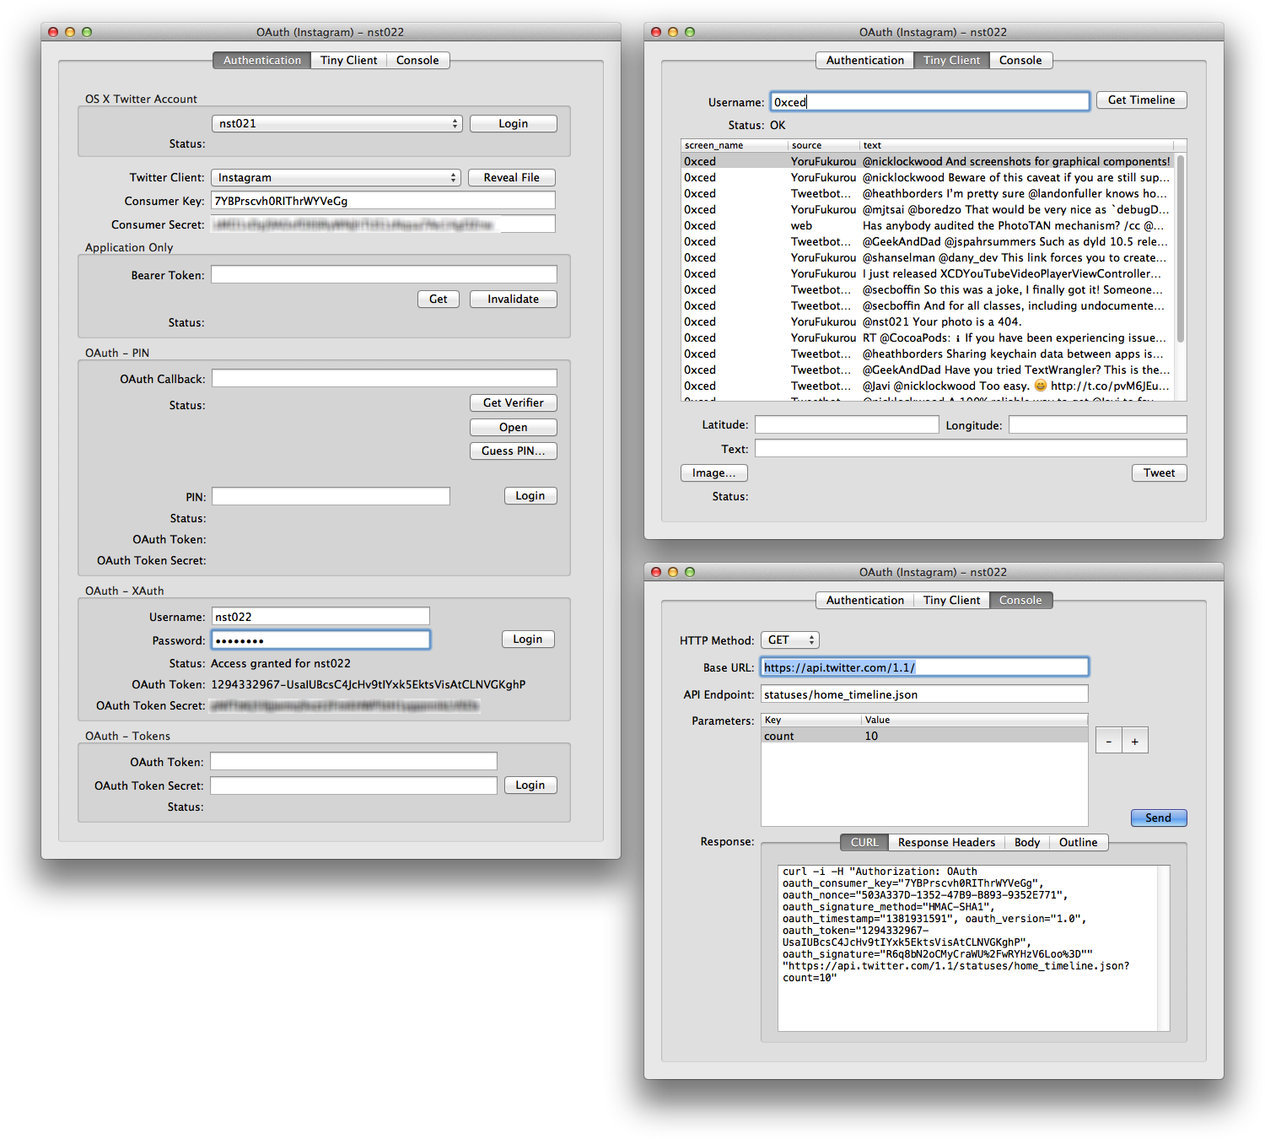Select the count parameter row
1265x1139 pixels.
[x=924, y=736]
